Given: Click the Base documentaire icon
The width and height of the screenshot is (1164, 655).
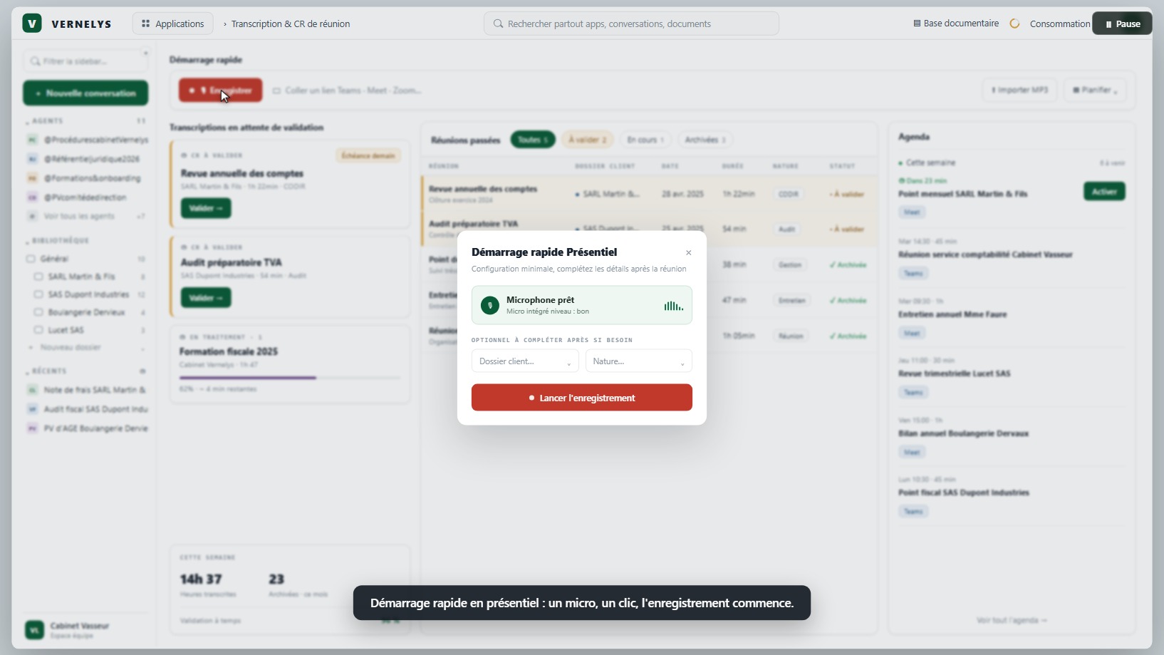Looking at the screenshot, I should [x=917, y=24].
